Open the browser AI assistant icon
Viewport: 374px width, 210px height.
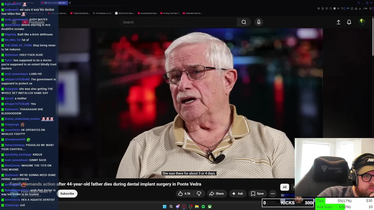tap(365, 8)
